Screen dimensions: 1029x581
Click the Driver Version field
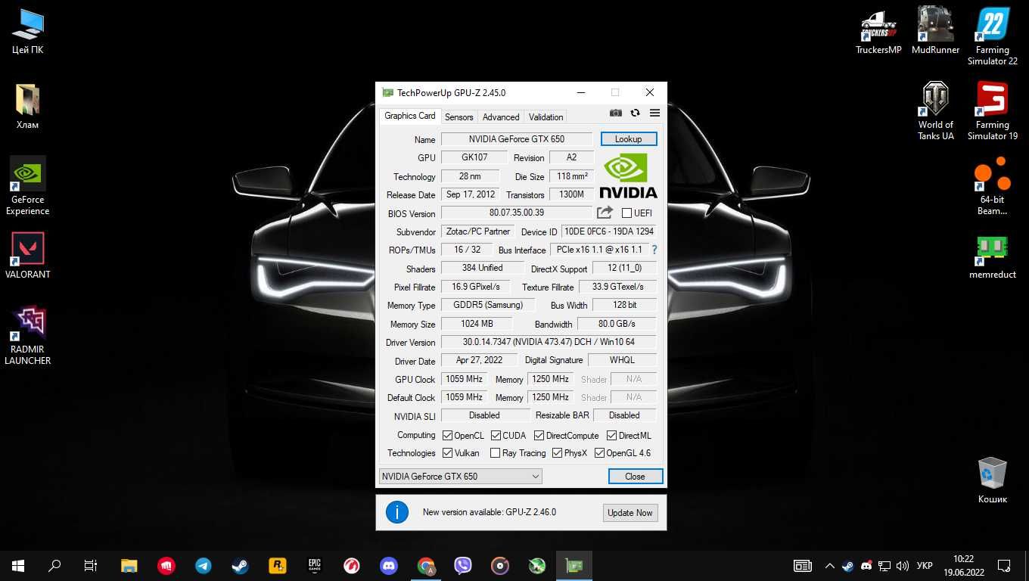pyautogui.click(x=549, y=342)
